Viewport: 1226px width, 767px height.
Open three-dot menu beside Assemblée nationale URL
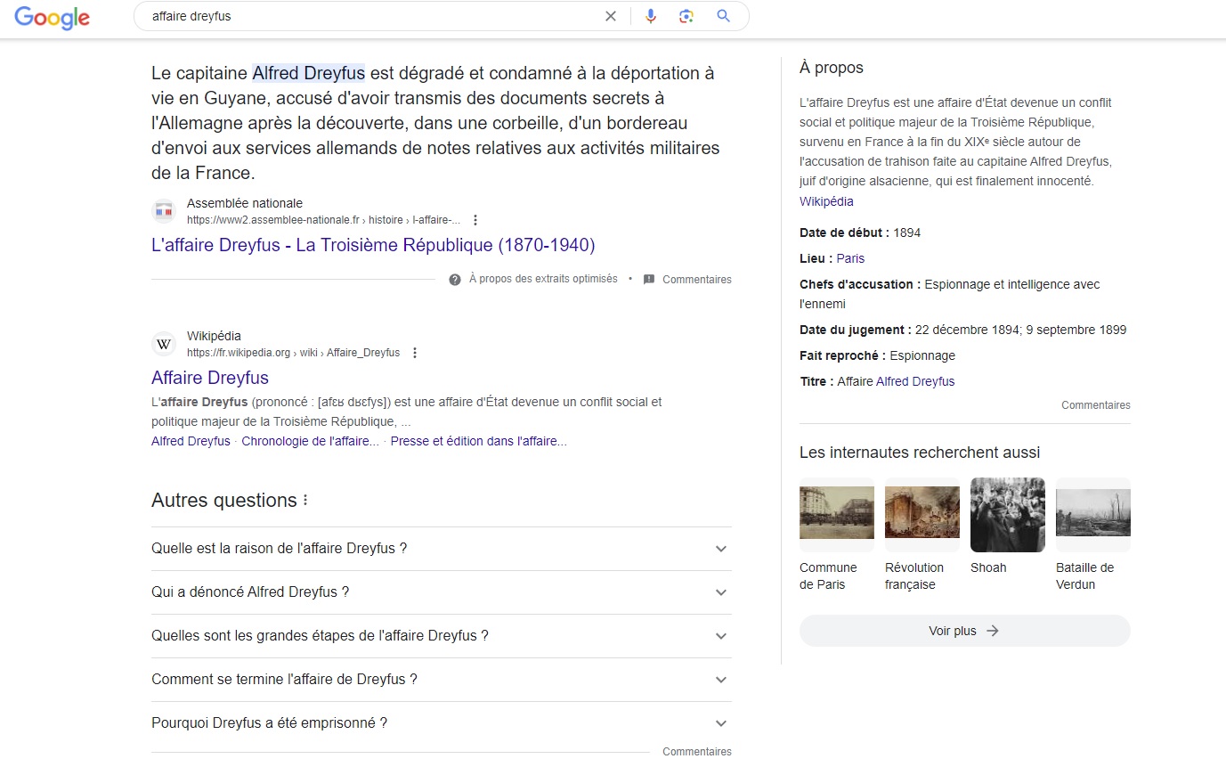475,220
